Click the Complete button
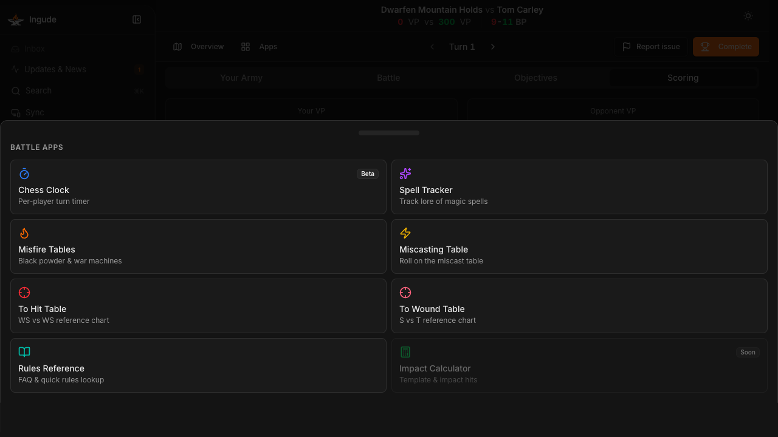Image resolution: width=778 pixels, height=437 pixels. click(726, 47)
